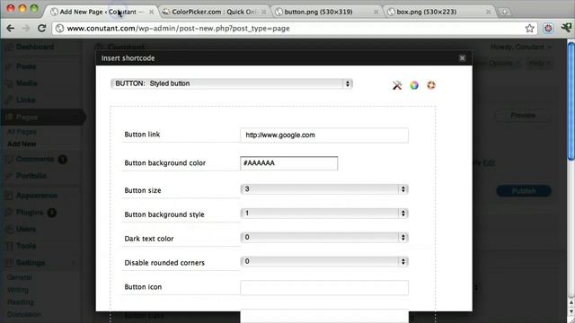Viewport: 575px width, 323px height.
Task: Open Pages in WordPress sidebar
Action: [26, 118]
